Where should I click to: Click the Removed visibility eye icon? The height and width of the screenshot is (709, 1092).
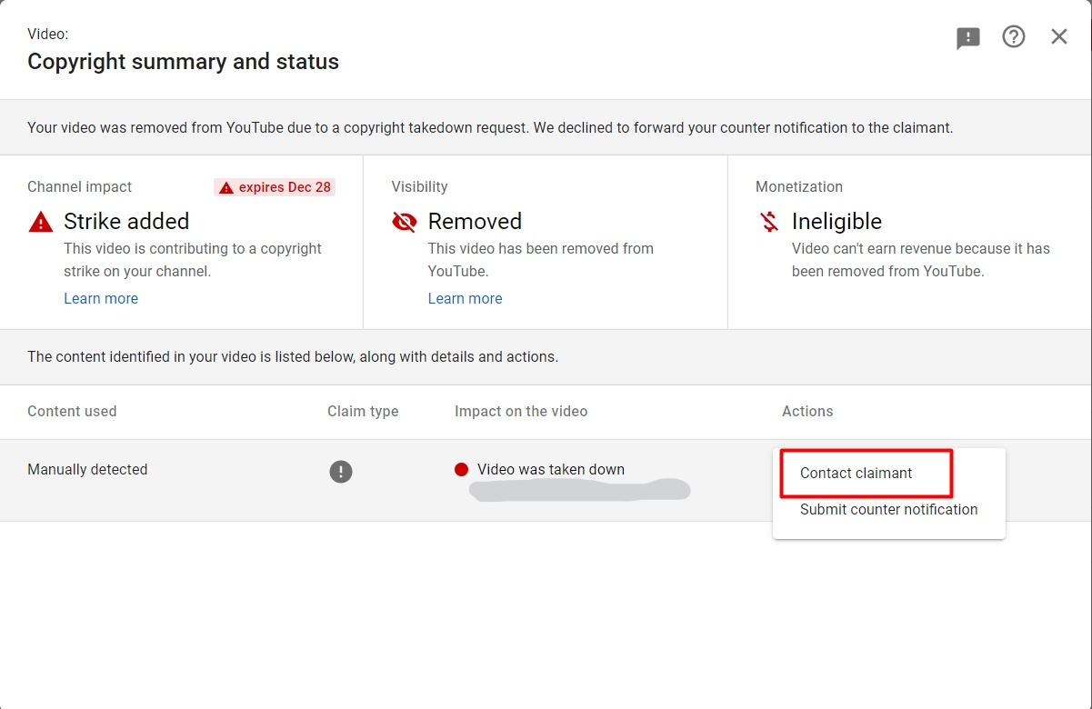[x=405, y=222]
